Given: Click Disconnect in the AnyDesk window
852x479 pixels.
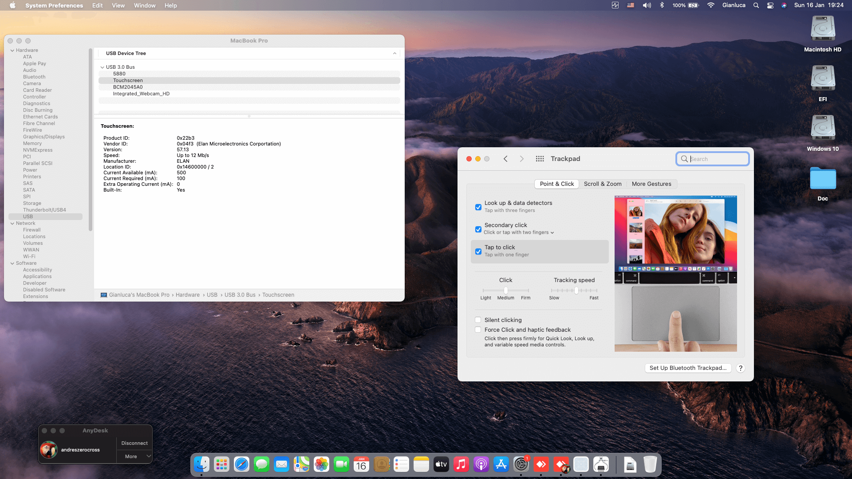Looking at the screenshot, I should (x=134, y=443).
